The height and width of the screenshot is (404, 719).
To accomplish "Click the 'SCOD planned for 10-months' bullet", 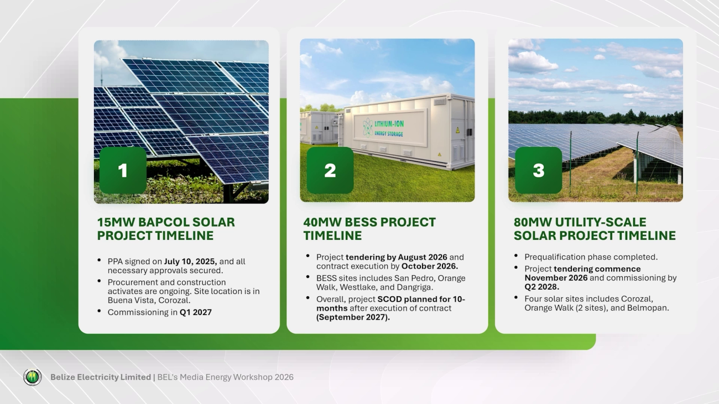I will [x=385, y=308].
